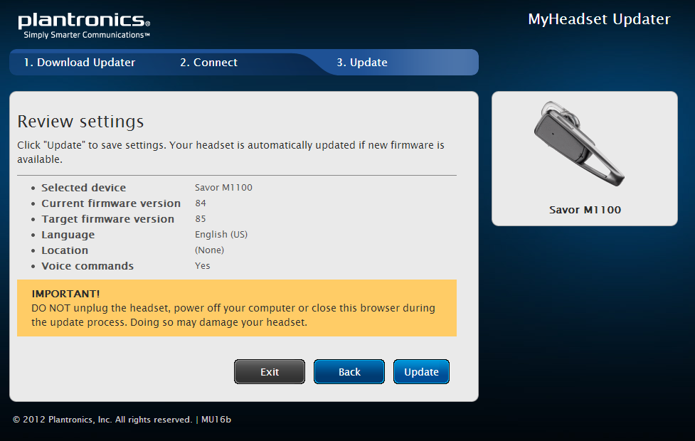Click the 'Target firmware version' label
695x441 pixels.
point(107,219)
